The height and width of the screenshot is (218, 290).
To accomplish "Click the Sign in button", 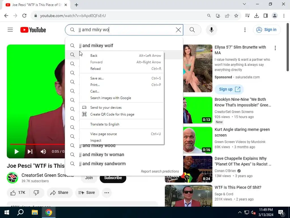I will coord(267,30).
